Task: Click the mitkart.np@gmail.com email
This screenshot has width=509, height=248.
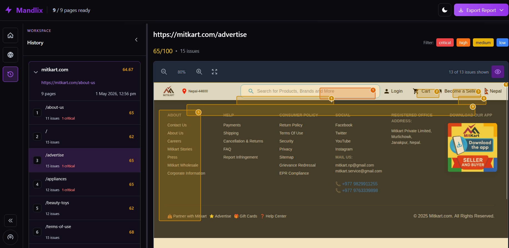Action: click(355, 165)
